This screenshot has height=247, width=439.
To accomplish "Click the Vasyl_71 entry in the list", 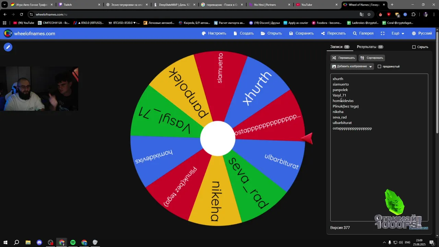I will pyautogui.click(x=339, y=95).
